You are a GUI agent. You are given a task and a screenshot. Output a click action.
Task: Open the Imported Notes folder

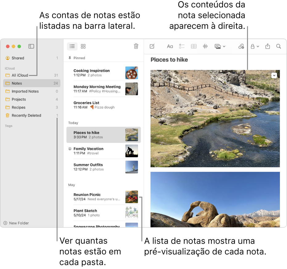point(32,91)
